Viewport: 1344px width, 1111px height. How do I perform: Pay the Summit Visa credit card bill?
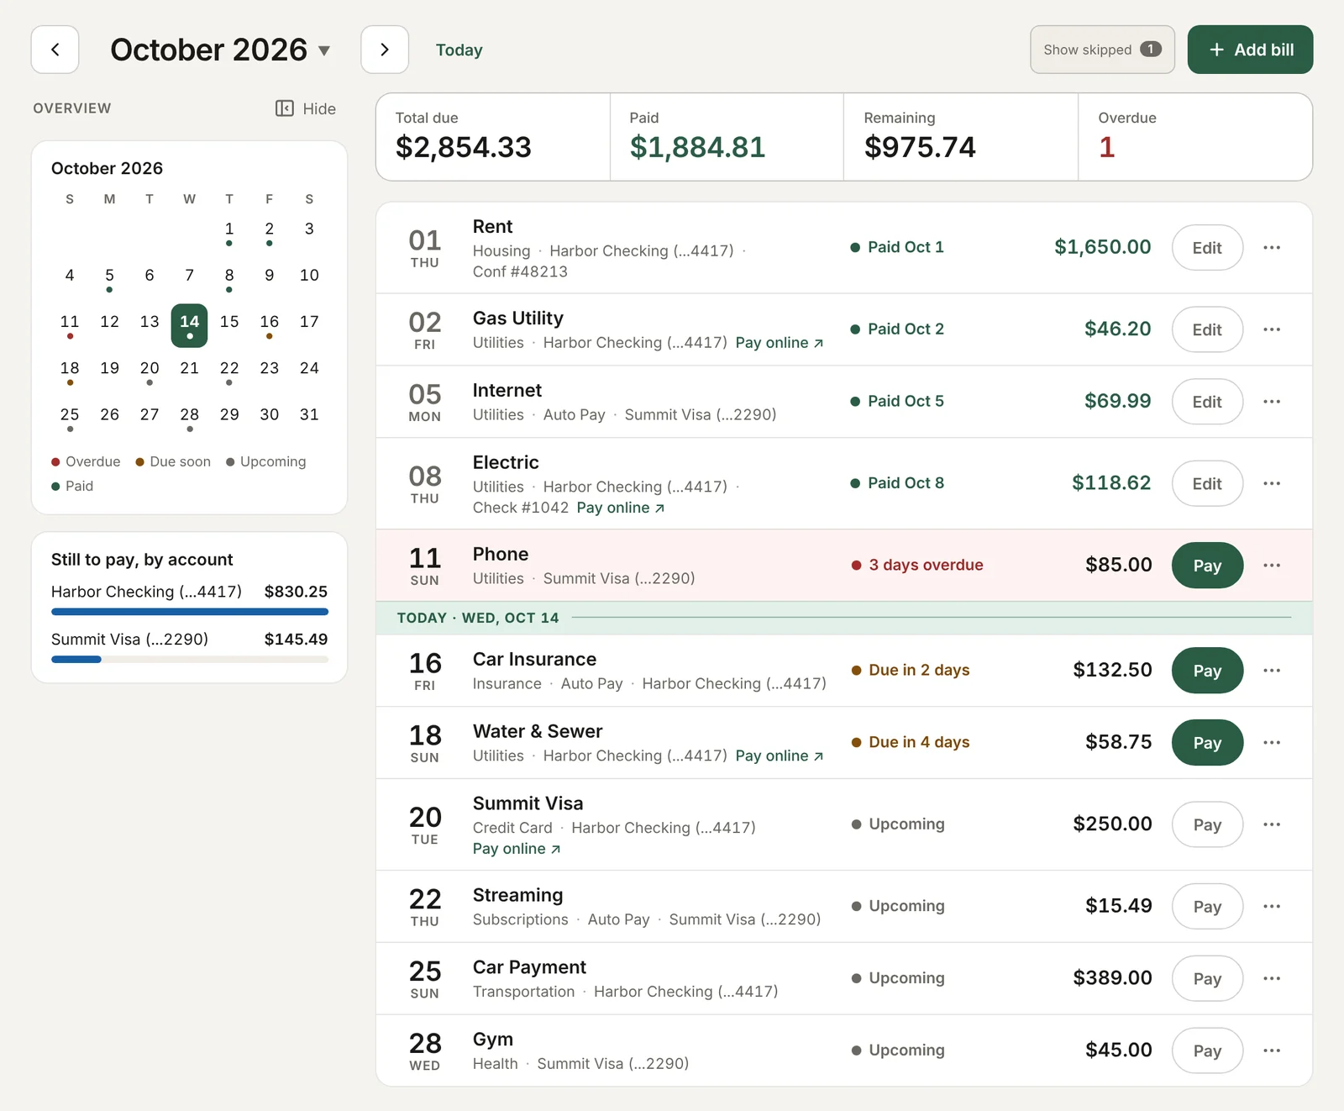[1207, 824]
